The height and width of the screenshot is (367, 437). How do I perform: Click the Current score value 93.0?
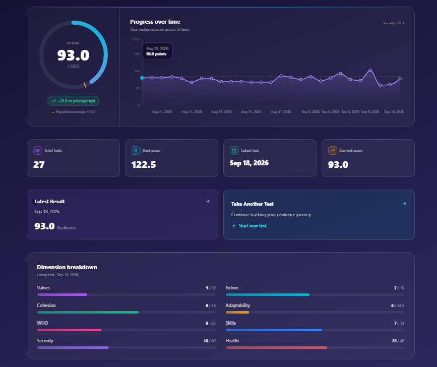click(338, 165)
